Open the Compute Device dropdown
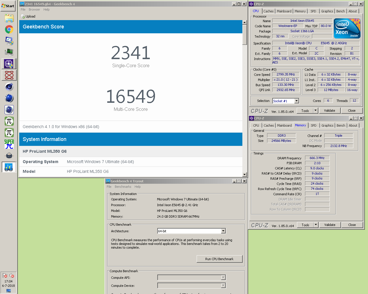Image resolution: width=368 pixels, height=294 pixels. (223, 286)
